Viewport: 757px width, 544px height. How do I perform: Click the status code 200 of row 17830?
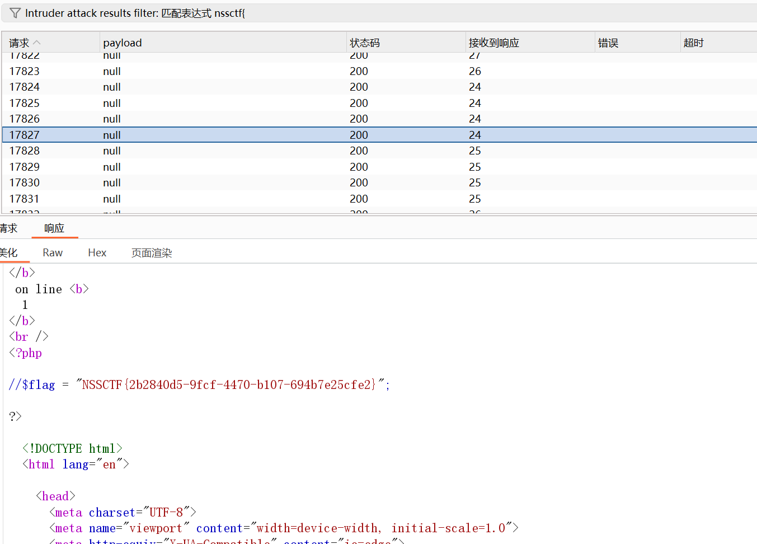(x=359, y=182)
